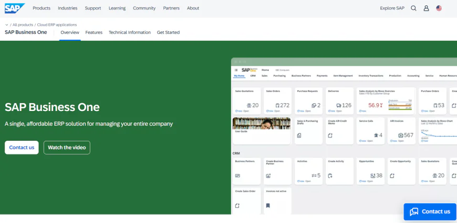Click the A/R Invoices icon showing 567
This screenshot has width=457, height=223.
coord(401,135)
